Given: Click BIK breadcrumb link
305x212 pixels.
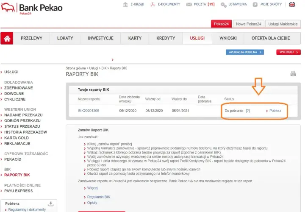Looking at the screenshot, I should 104,68.
